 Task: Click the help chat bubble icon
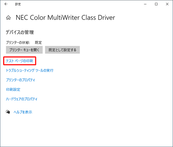(x=8, y=112)
